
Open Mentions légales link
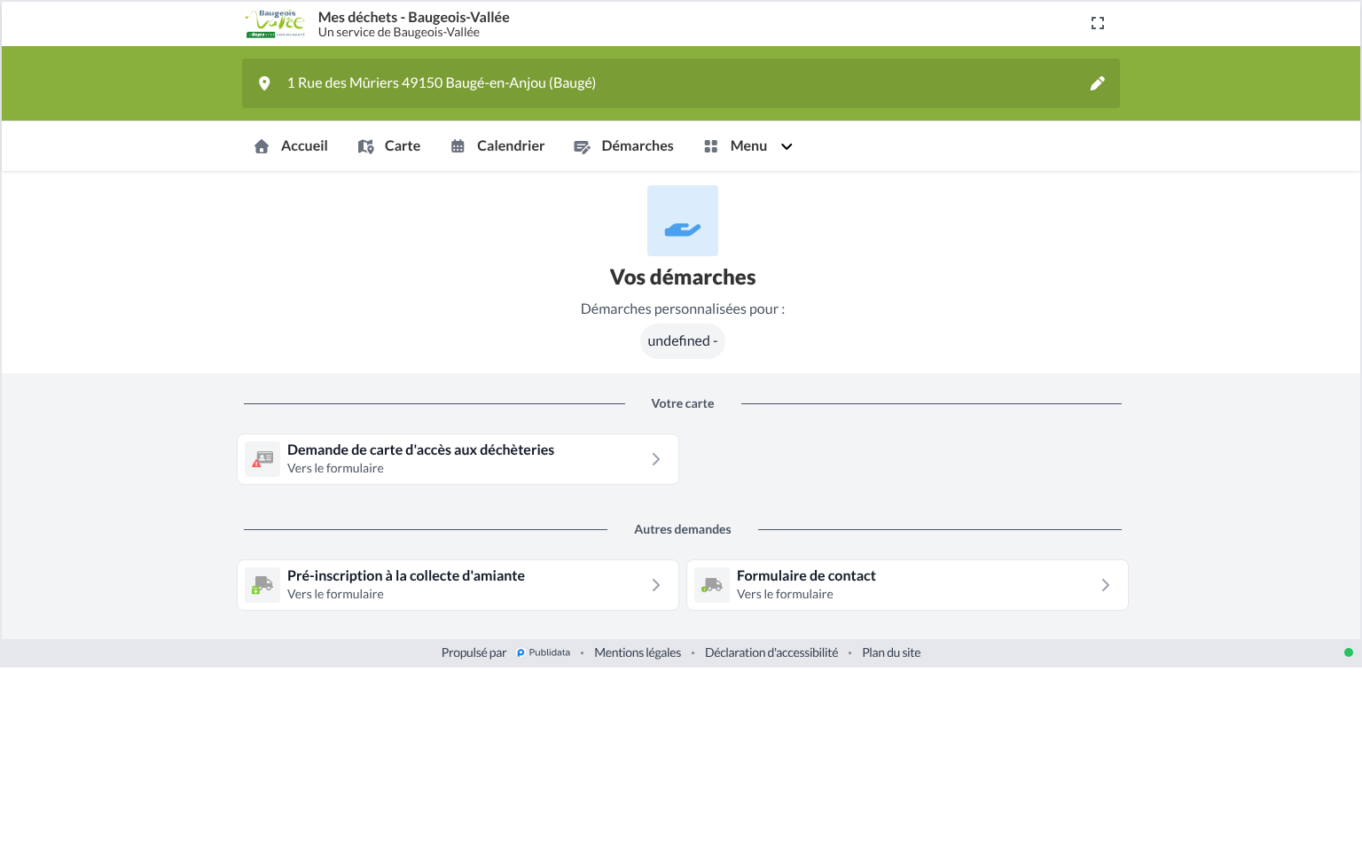[x=638, y=653]
